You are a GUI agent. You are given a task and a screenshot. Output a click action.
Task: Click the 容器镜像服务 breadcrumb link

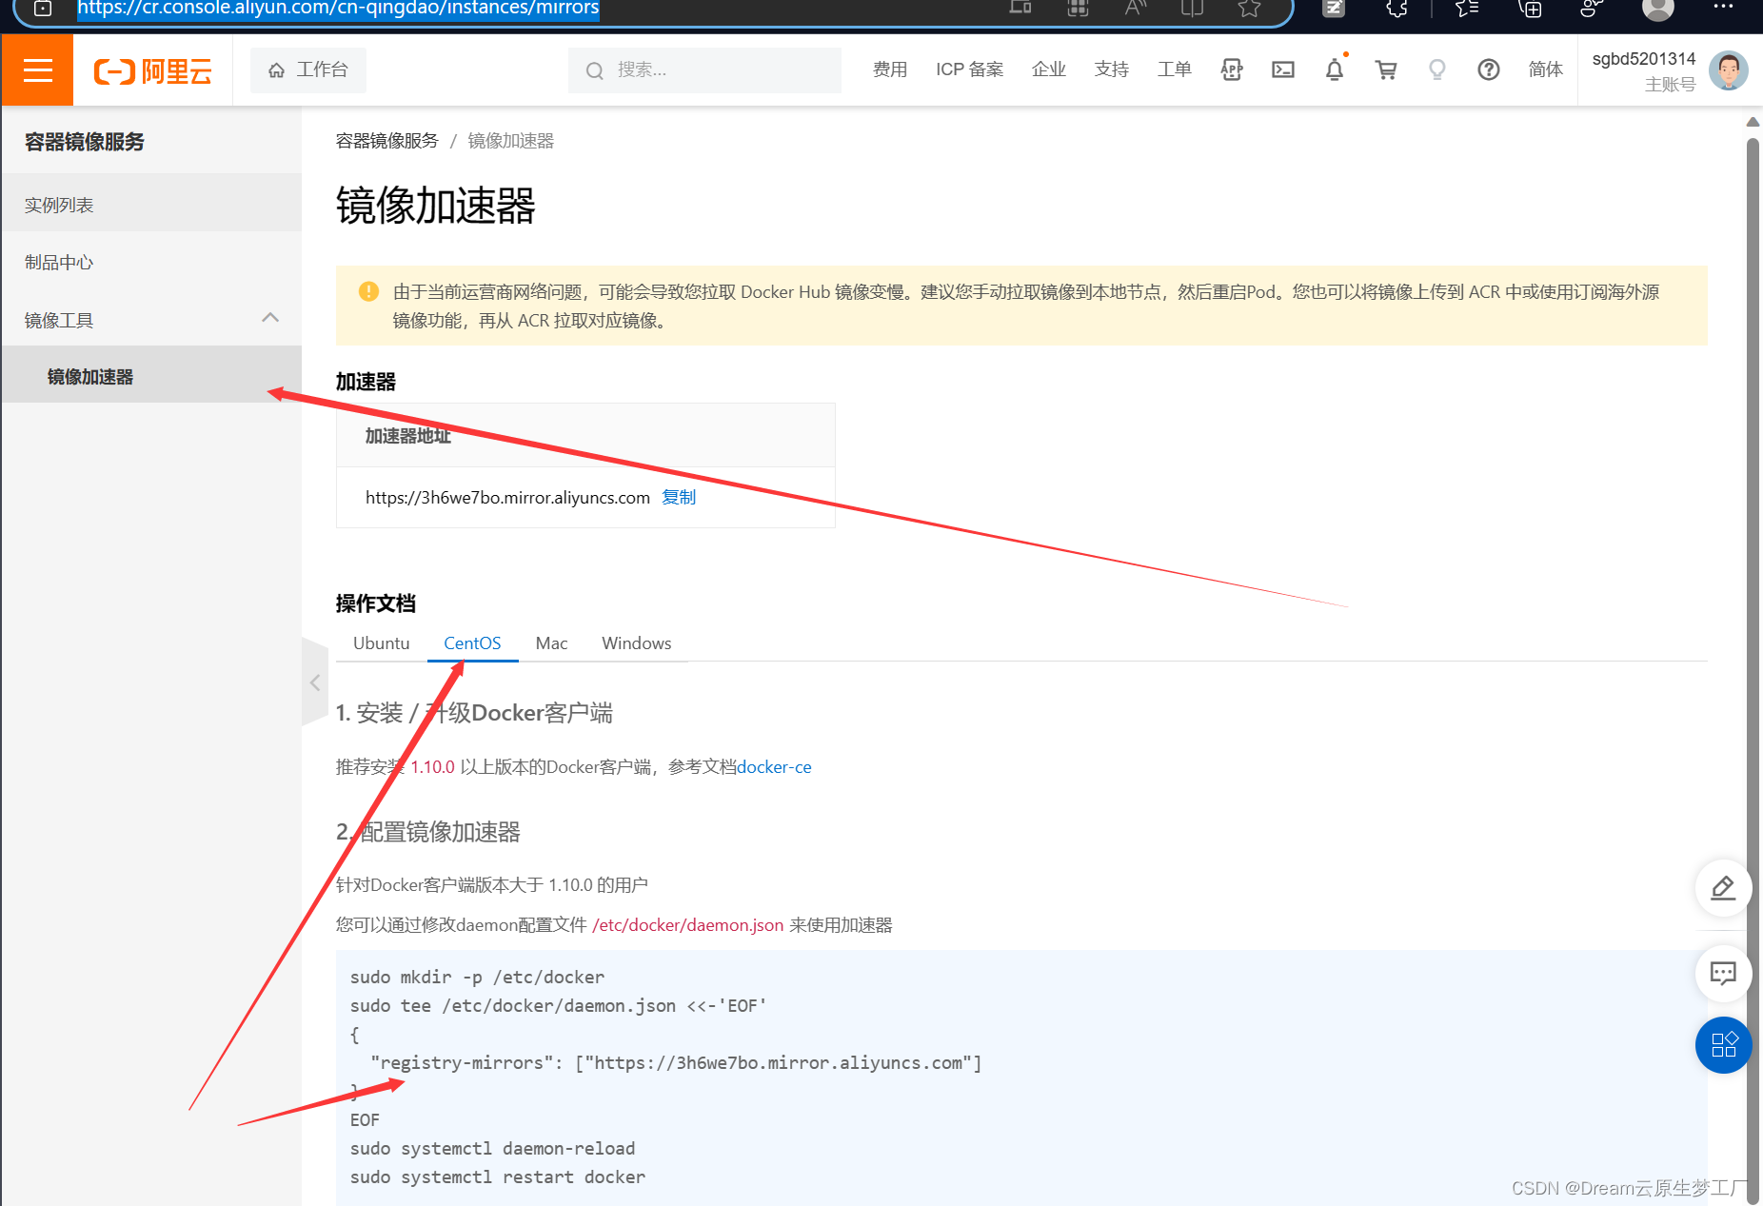387,141
